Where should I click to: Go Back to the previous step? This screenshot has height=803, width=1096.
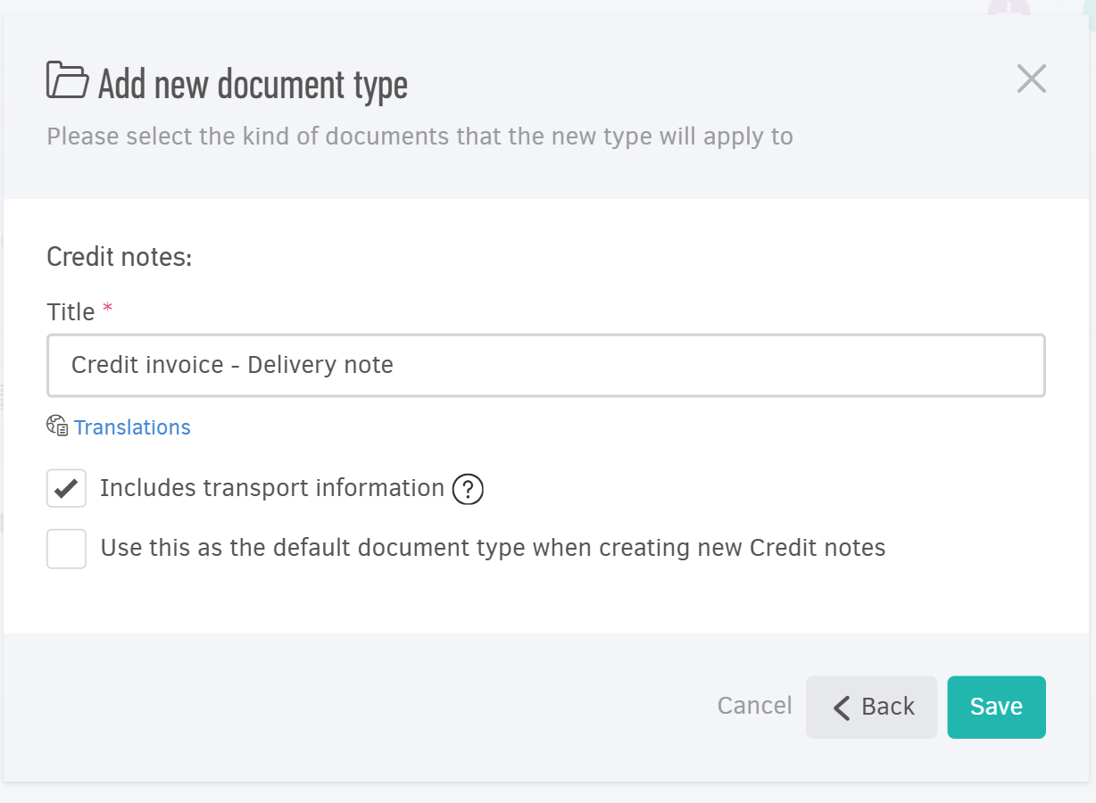(x=872, y=707)
